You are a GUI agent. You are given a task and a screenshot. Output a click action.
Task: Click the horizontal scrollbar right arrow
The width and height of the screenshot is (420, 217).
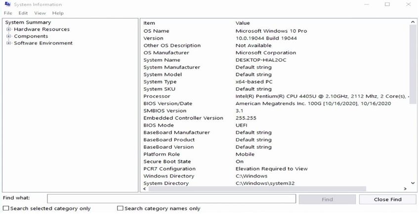click(x=405, y=188)
